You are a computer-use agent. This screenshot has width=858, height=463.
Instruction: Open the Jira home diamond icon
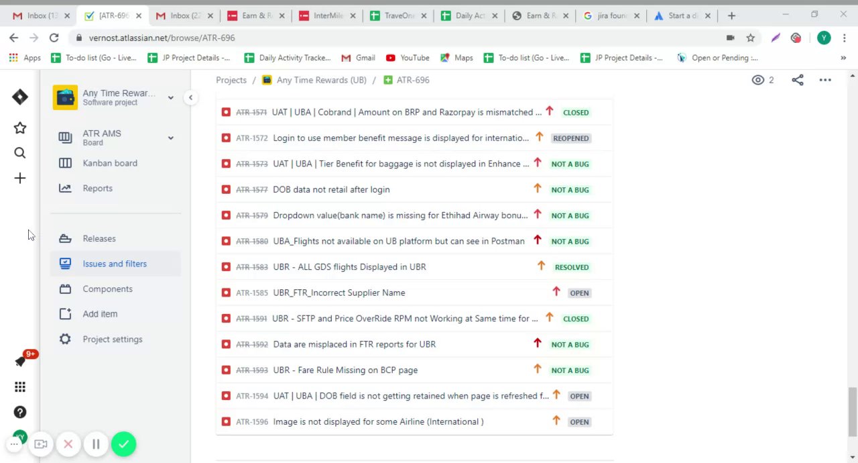[20, 97]
